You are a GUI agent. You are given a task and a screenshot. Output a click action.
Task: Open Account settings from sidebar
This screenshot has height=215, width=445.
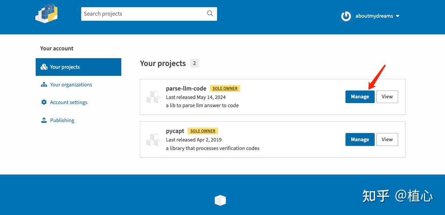click(69, 102)
